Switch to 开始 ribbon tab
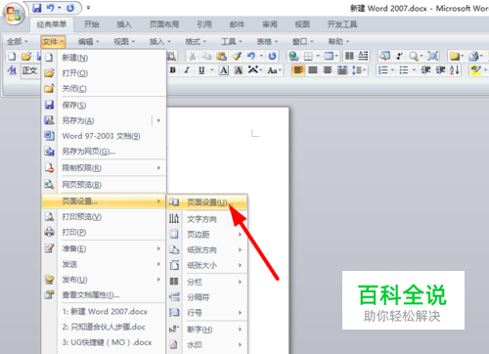Screen dimensions: 489x354 (92, 24)
